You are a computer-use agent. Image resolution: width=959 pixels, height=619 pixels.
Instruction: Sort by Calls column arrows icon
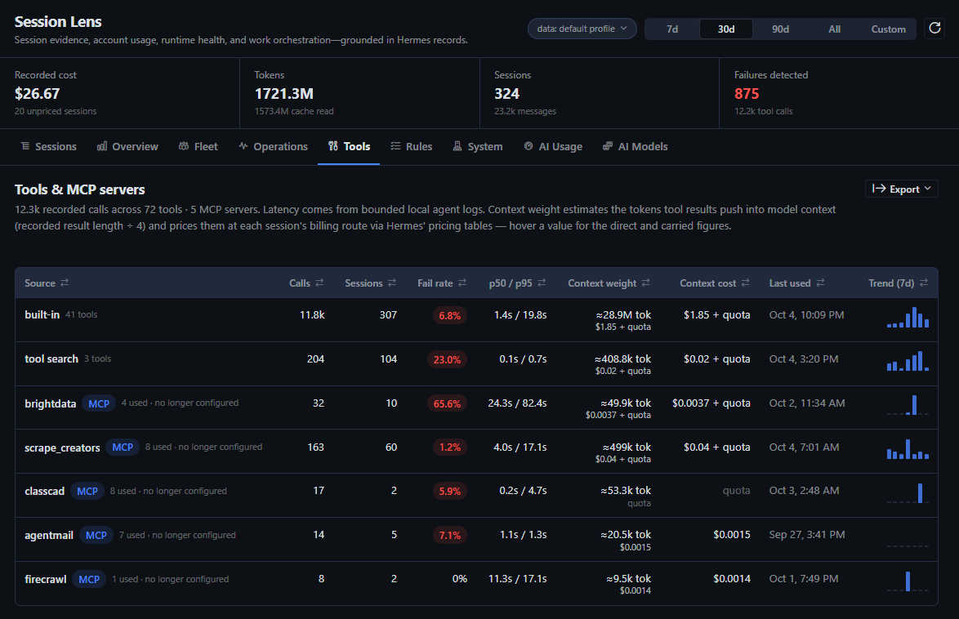pos(319,283)
